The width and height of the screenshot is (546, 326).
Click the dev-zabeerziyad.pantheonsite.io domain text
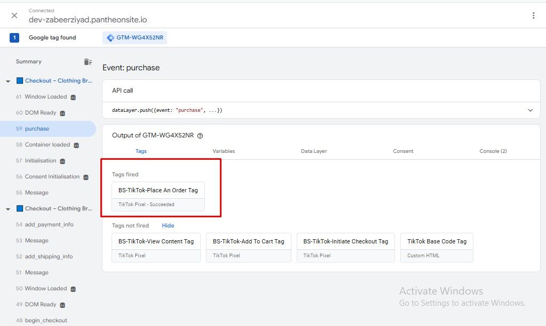(88, 20)
